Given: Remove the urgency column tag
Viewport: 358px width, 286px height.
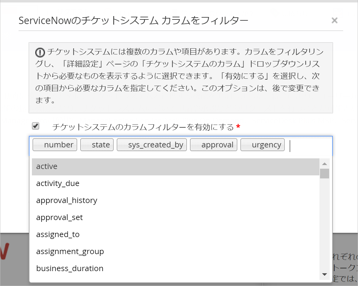Looking at the screenshot, I should 263,145.
